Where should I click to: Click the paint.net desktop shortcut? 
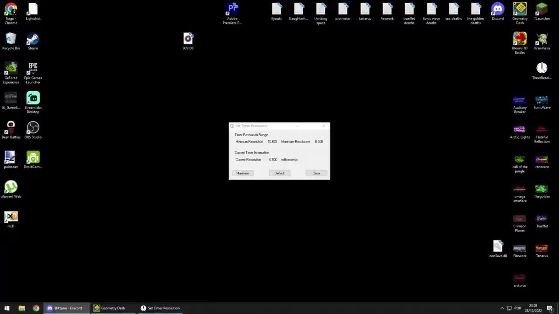pyautogui.click(x=11, y=158)
